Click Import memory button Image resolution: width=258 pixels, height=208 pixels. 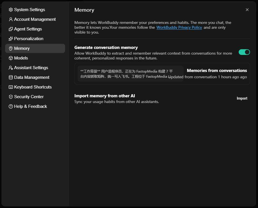[x=242, y=98]
